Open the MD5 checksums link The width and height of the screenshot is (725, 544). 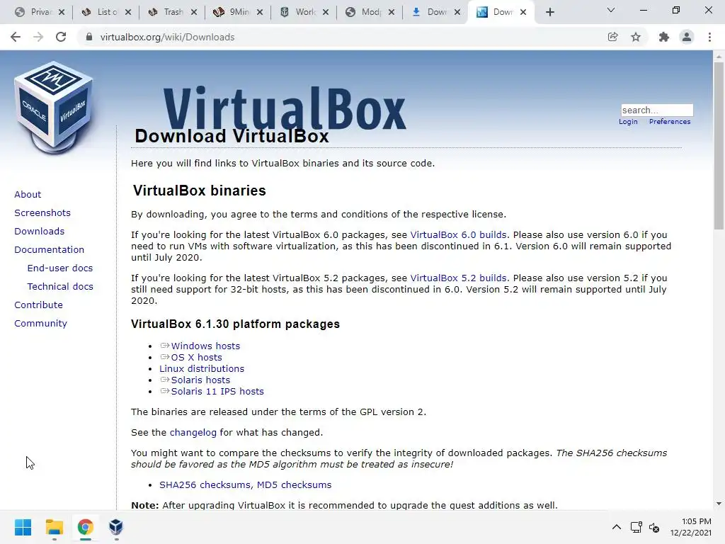coord(294,484)
